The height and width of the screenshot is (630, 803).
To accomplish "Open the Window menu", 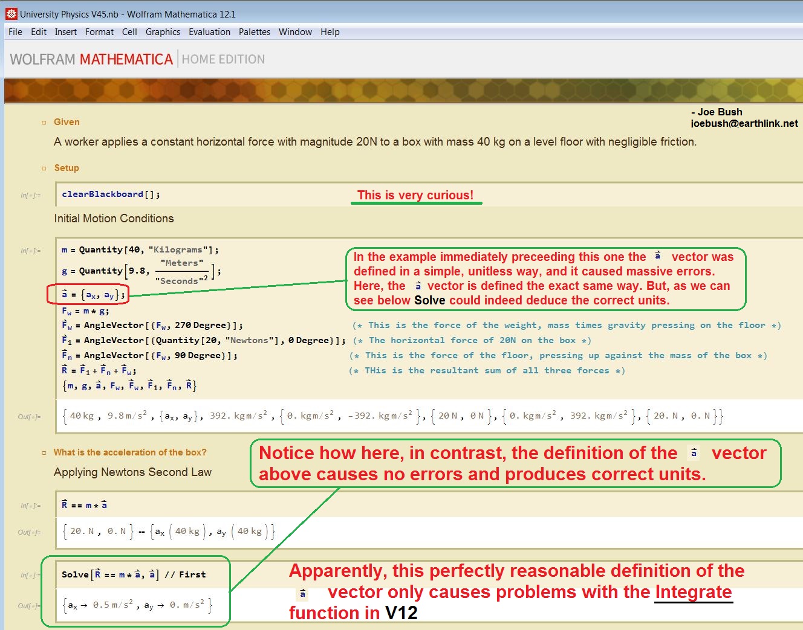I will (295, 32).
